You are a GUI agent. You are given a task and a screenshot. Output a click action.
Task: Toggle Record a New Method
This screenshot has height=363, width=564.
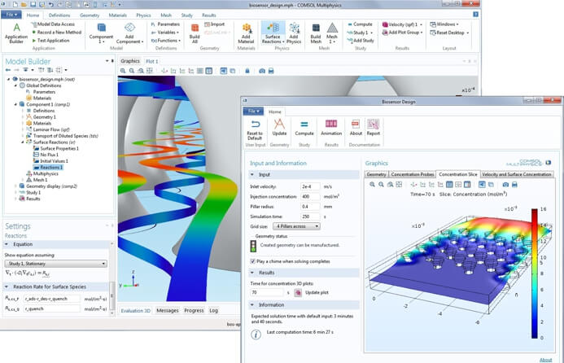coord(56,33)
